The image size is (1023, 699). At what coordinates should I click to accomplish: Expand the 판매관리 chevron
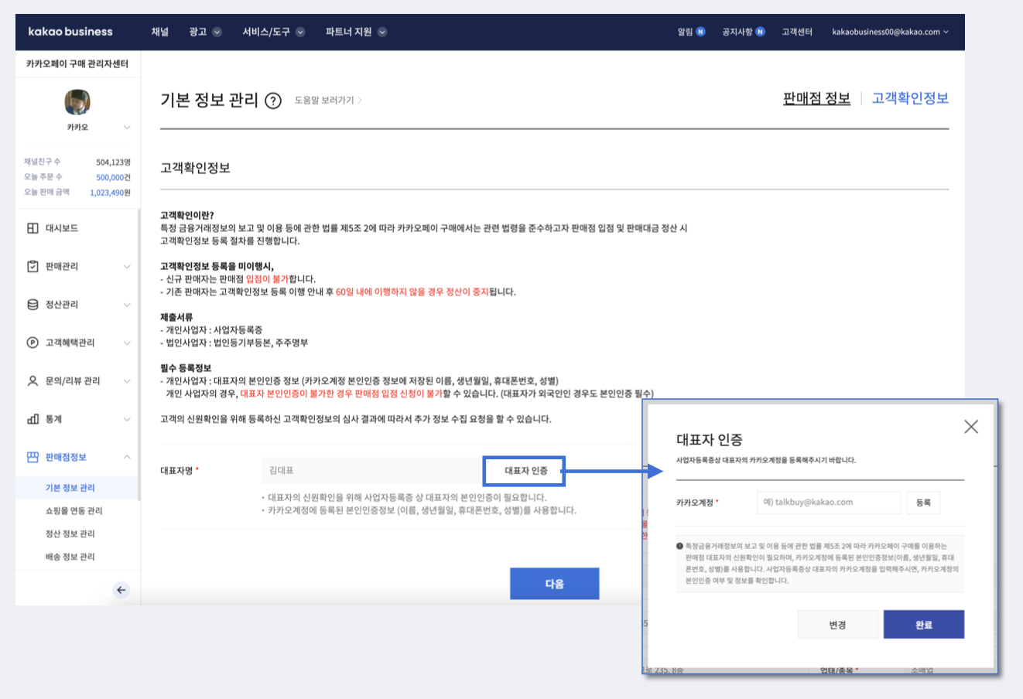(127, 267)
